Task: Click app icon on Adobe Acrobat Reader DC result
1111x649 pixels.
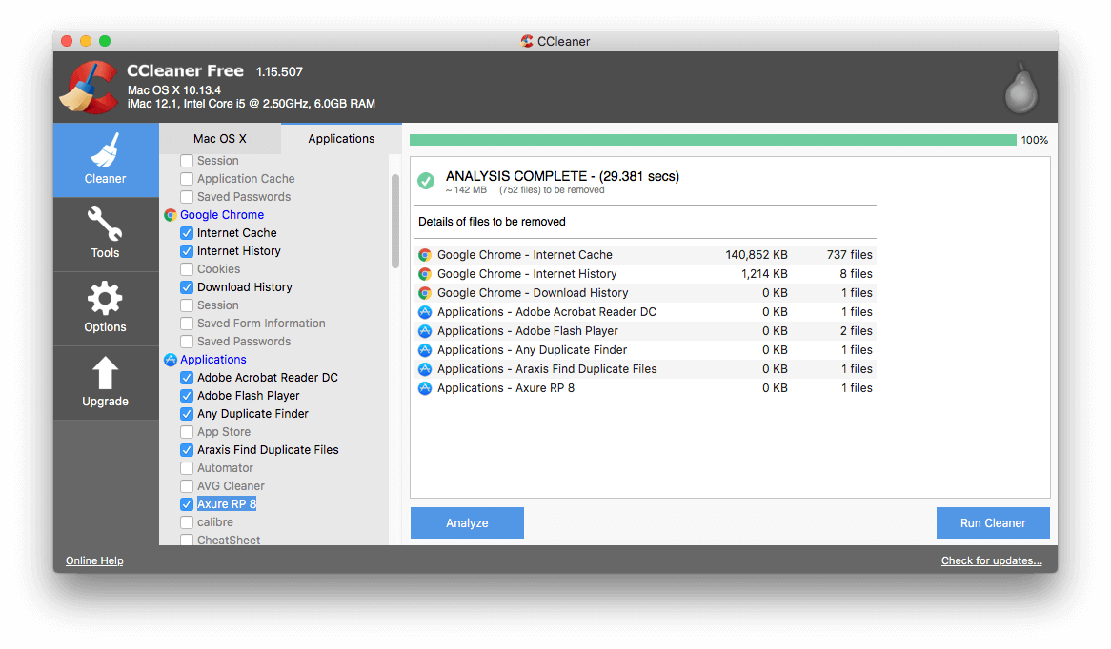Action: pyautogui.click(x=424, y=312)
